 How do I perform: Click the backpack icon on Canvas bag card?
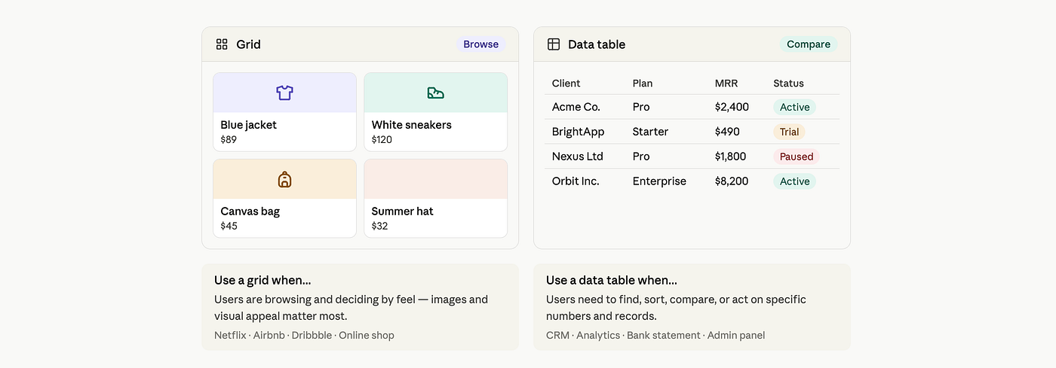click(284, 179)
